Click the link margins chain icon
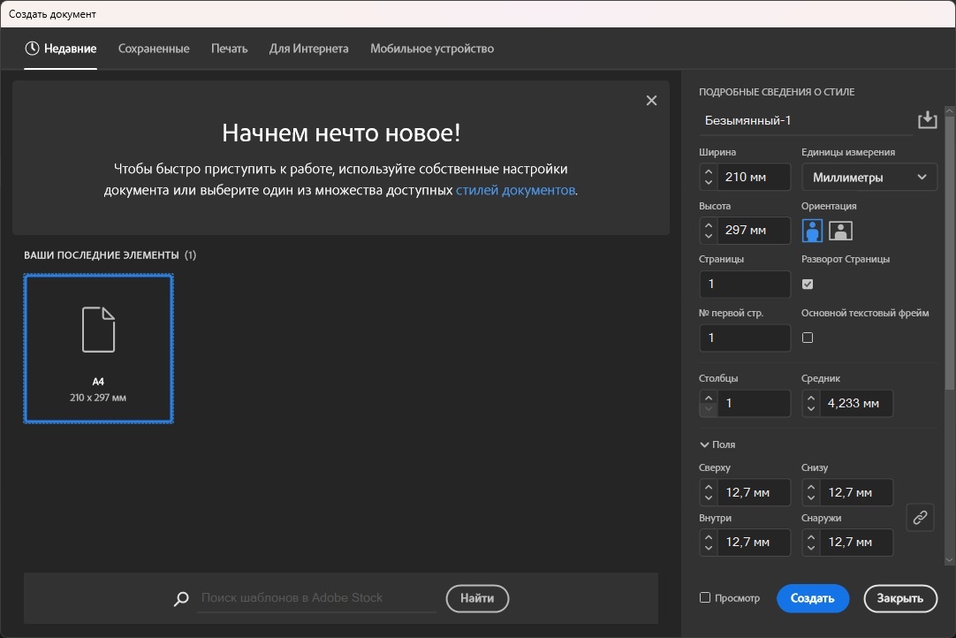 coord(920,517)
